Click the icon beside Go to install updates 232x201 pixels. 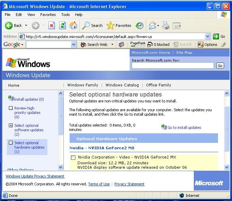(164, 127)
